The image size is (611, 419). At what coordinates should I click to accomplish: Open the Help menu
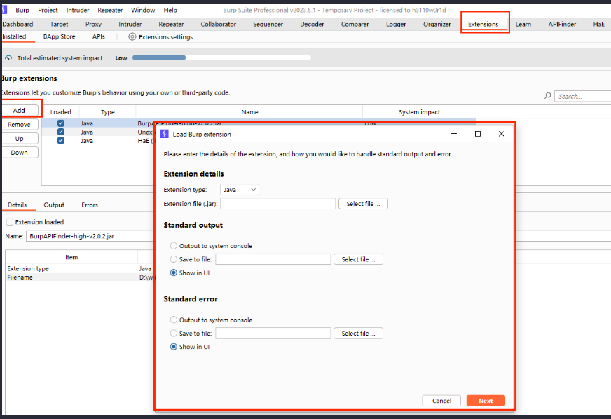pos(170,10)
